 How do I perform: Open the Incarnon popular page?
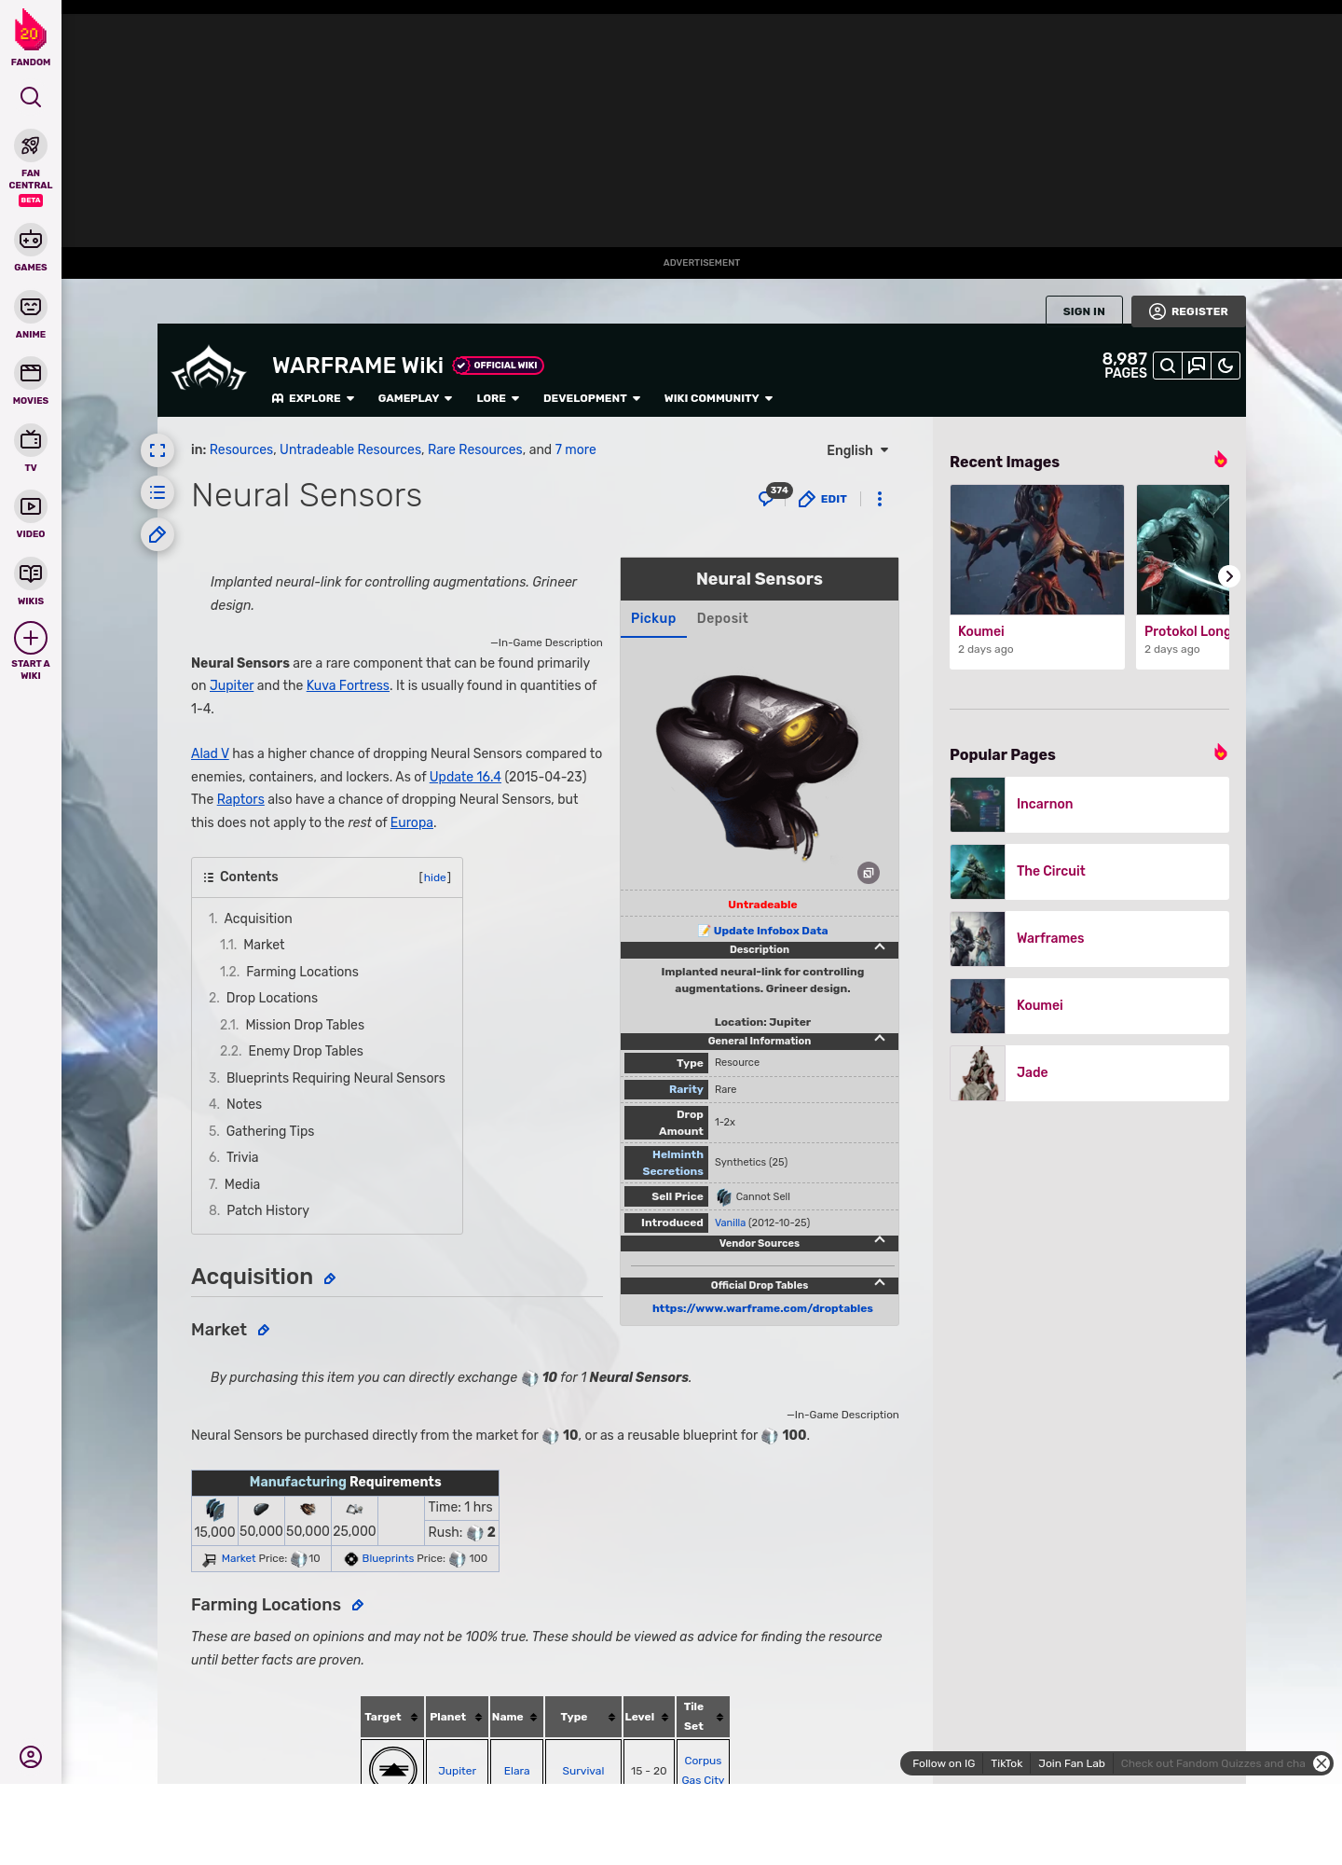point(1089,805)
